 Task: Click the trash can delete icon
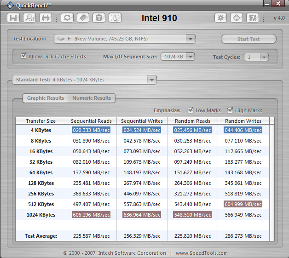tap(98, 18)
